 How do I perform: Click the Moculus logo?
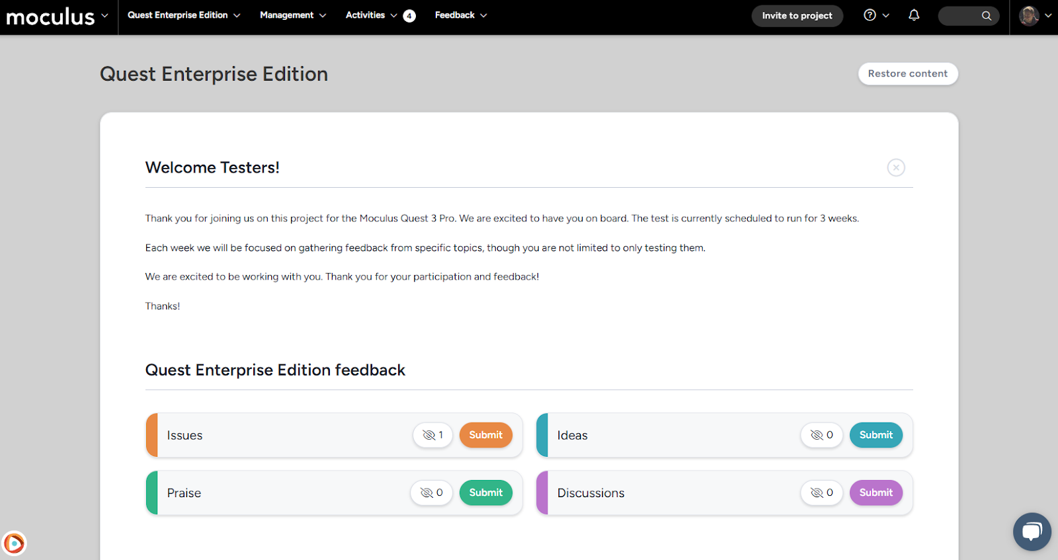[x=50, y=17]
